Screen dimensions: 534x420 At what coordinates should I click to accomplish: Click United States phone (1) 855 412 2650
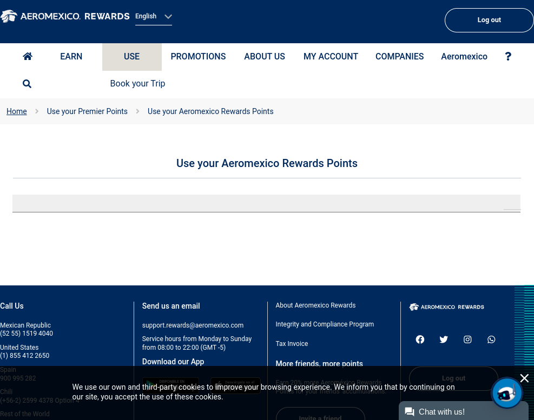[x=24, y=356]
